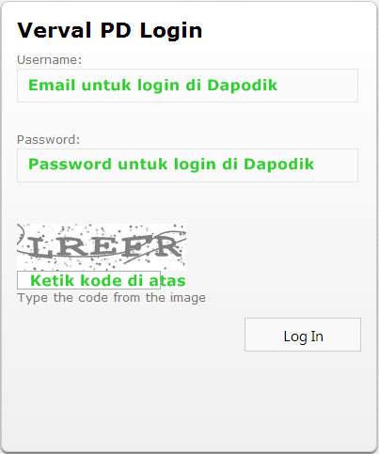Viewport: 379px width, 454px height.
Task: Focus the Username input field
Action: (187, 86)
